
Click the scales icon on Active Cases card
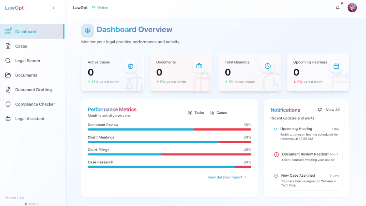pyautogui.click(x=131, y=66)
